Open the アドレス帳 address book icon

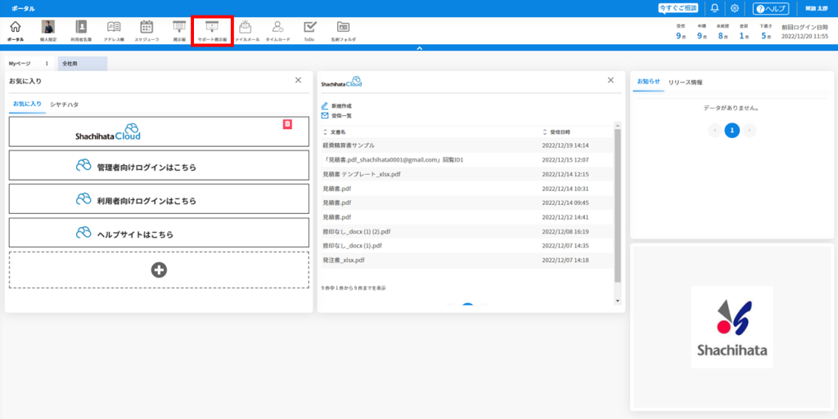[x=114, y=31]
